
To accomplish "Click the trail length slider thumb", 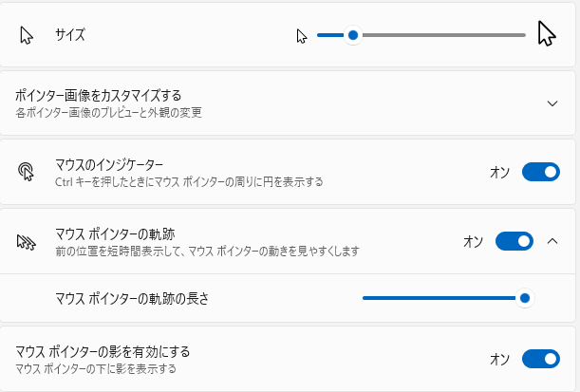I will [x=524, y=298].
